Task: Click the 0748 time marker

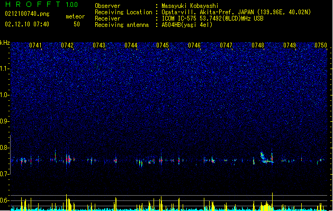Action: tap(258, 45)
